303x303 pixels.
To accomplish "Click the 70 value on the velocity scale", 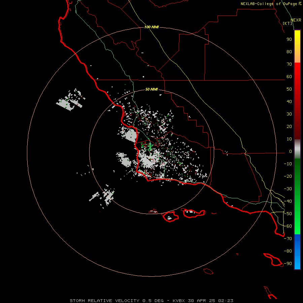I will 289,64.
